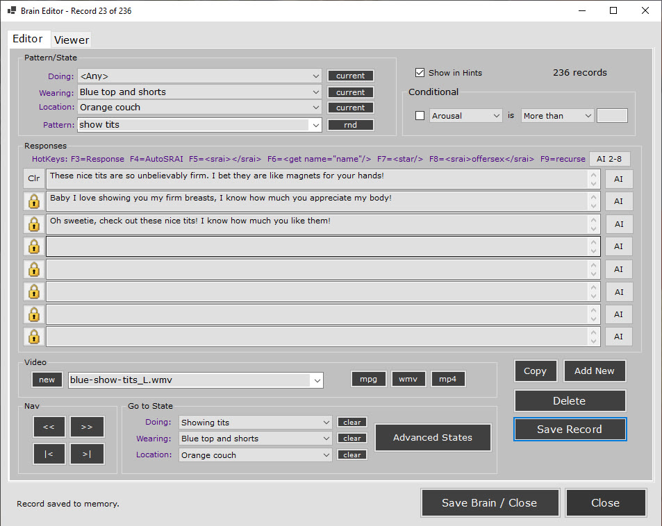The height and width of the screenshot is (526, 662).
Task: Select the Editor tab
Action: click(x=28, y=39)
